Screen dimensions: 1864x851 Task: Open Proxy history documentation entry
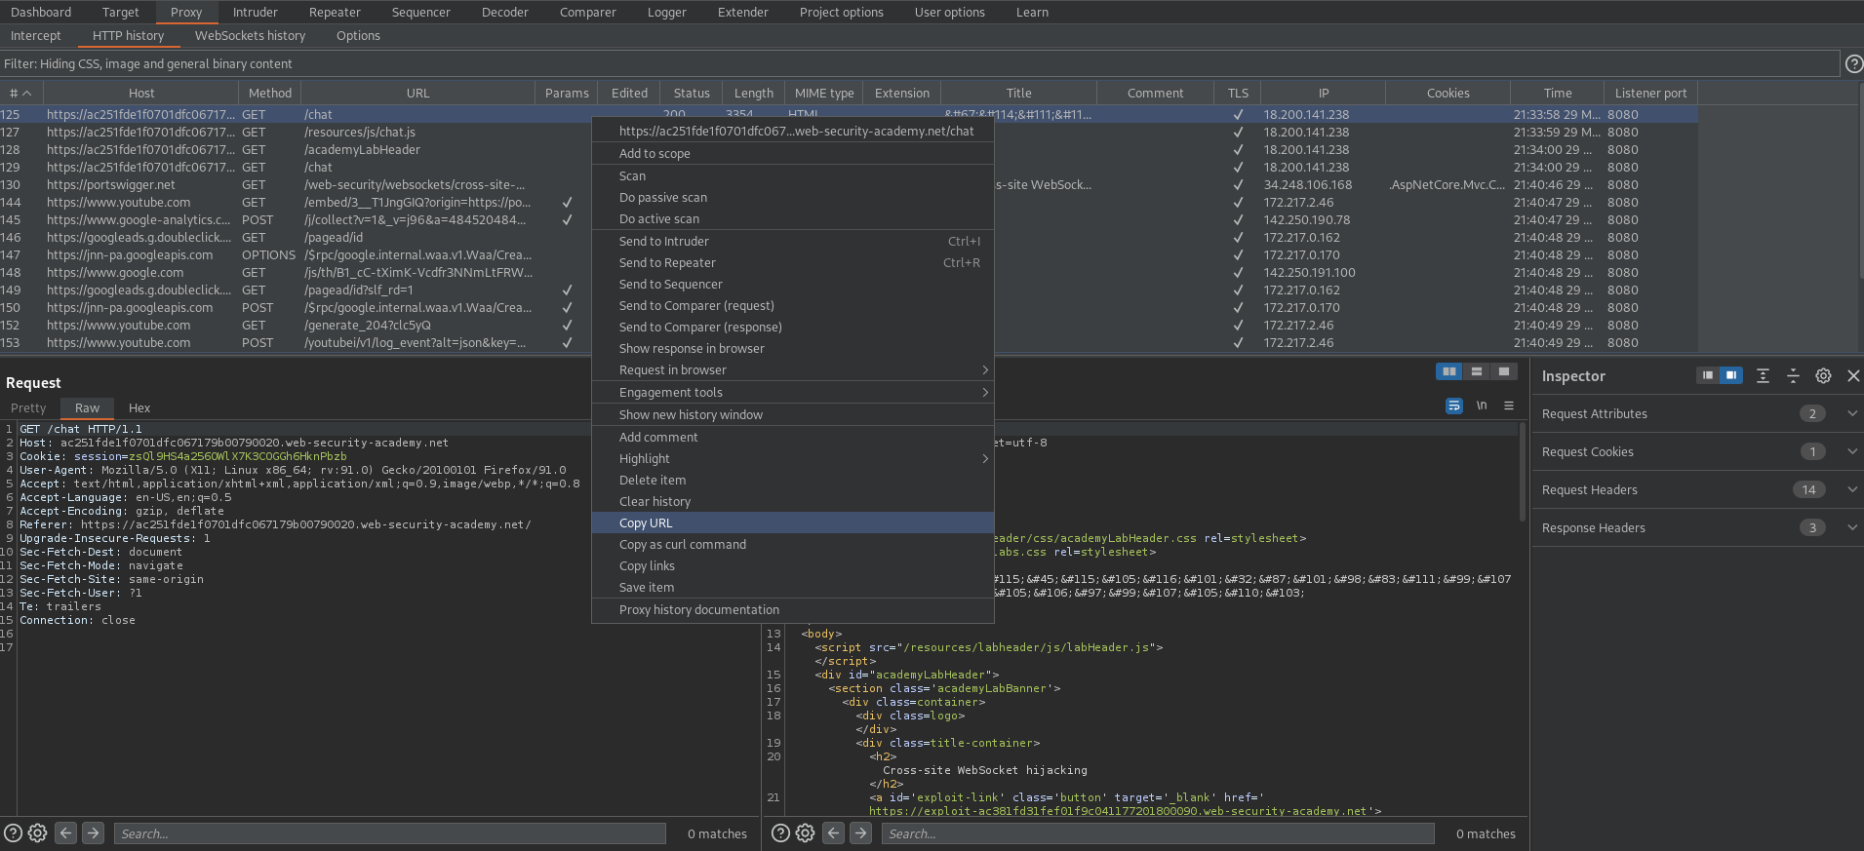coord(793,610)
